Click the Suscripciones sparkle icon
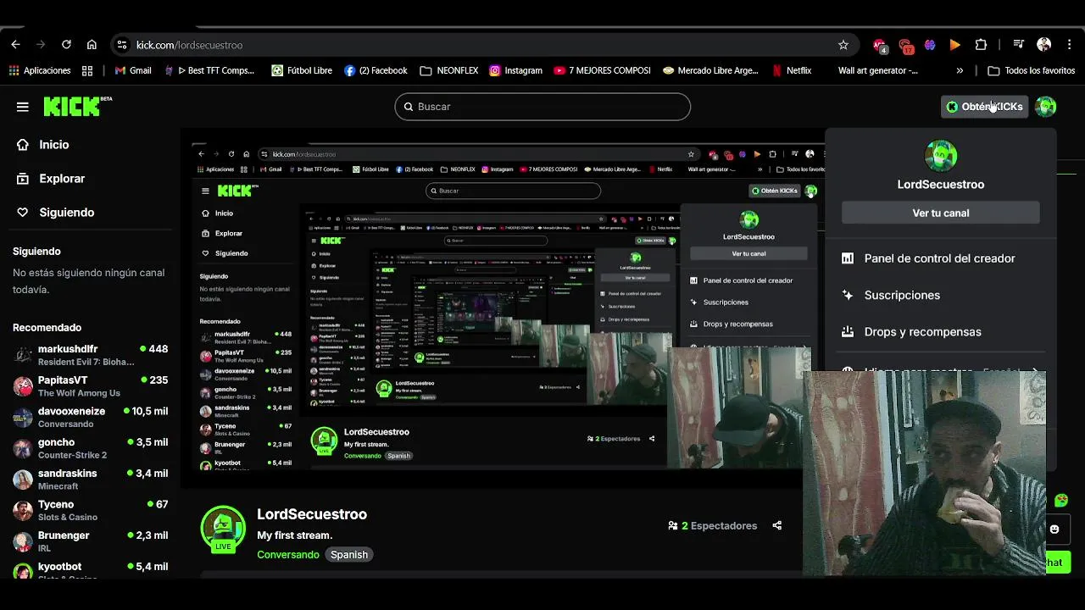Viewport: 1085px width, 610px height. (848, 295)
